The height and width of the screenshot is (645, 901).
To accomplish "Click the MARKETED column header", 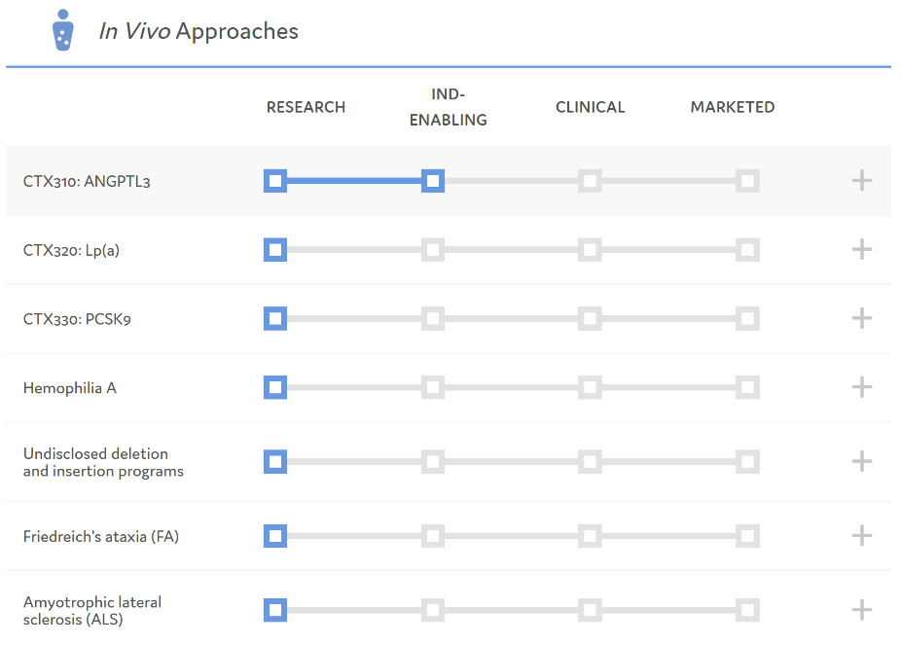I will (733, 107).
